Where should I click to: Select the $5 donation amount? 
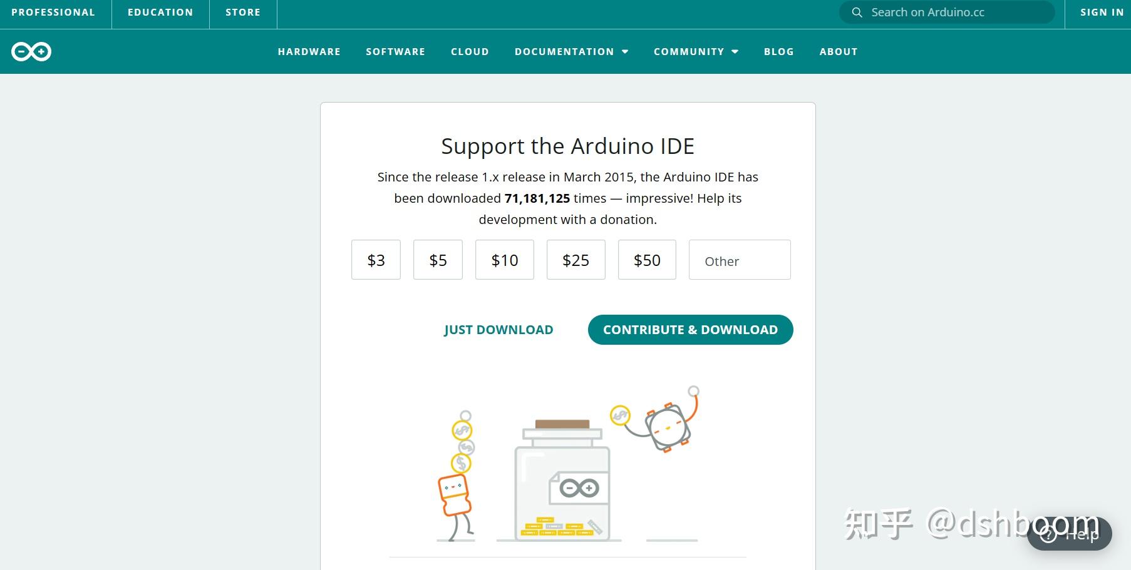pos(438,260)
